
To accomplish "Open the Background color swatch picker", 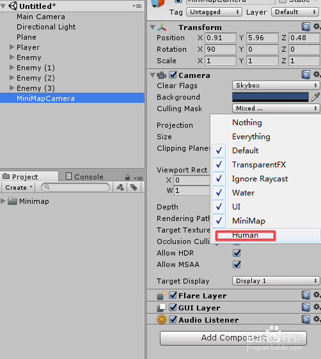I will 270,97.
